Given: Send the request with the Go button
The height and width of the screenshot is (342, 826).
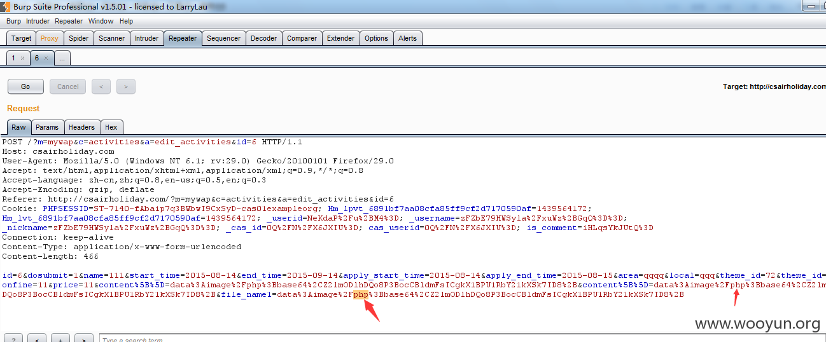Looking at the screenshot, I should coord(25,86).
